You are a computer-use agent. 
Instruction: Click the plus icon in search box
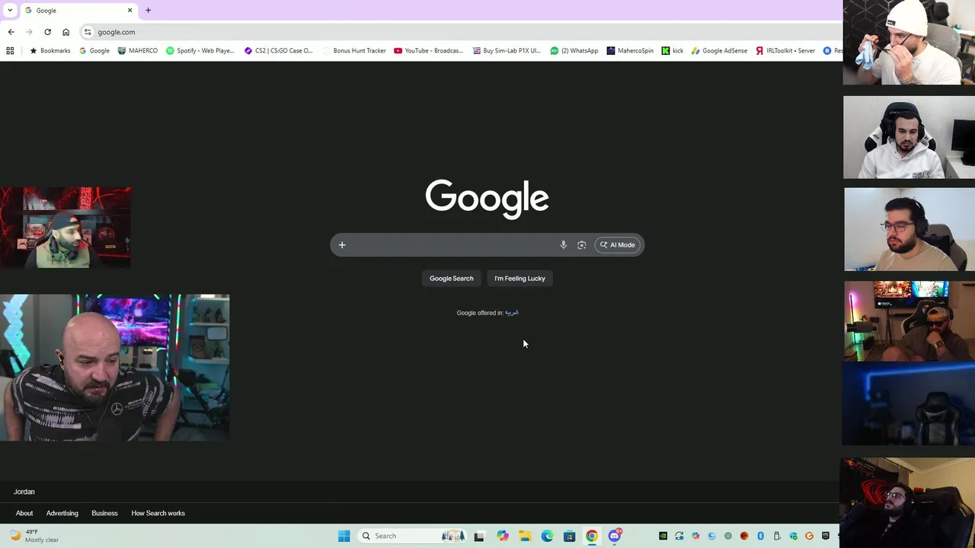[x=342, y=245]
